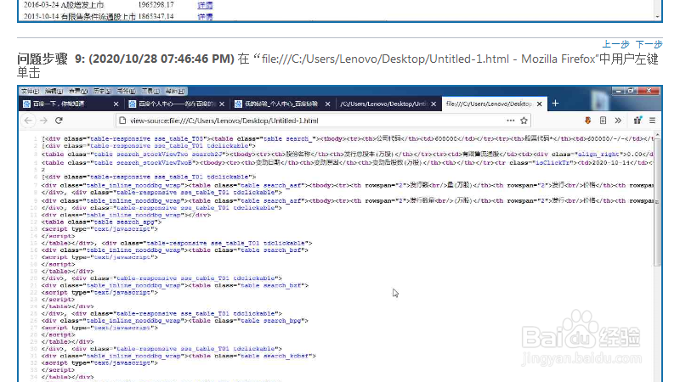Open the 帮助 menu in Firefox
This screenshot has width=680, height=382.
tap(175, 91)
